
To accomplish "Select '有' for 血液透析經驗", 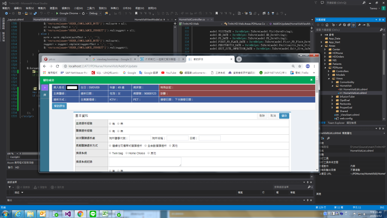I will [x=110, y=124].
